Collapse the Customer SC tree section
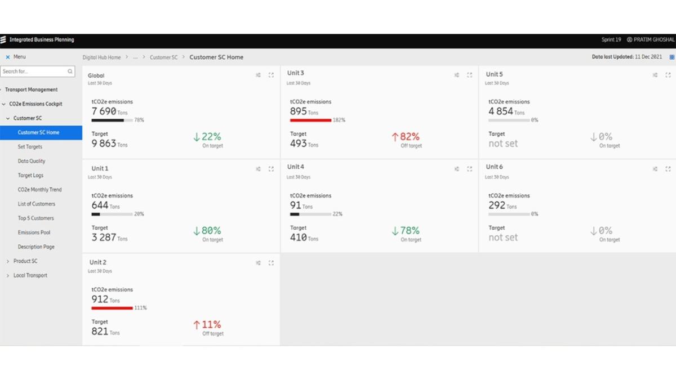 click(x=8, y=118)
